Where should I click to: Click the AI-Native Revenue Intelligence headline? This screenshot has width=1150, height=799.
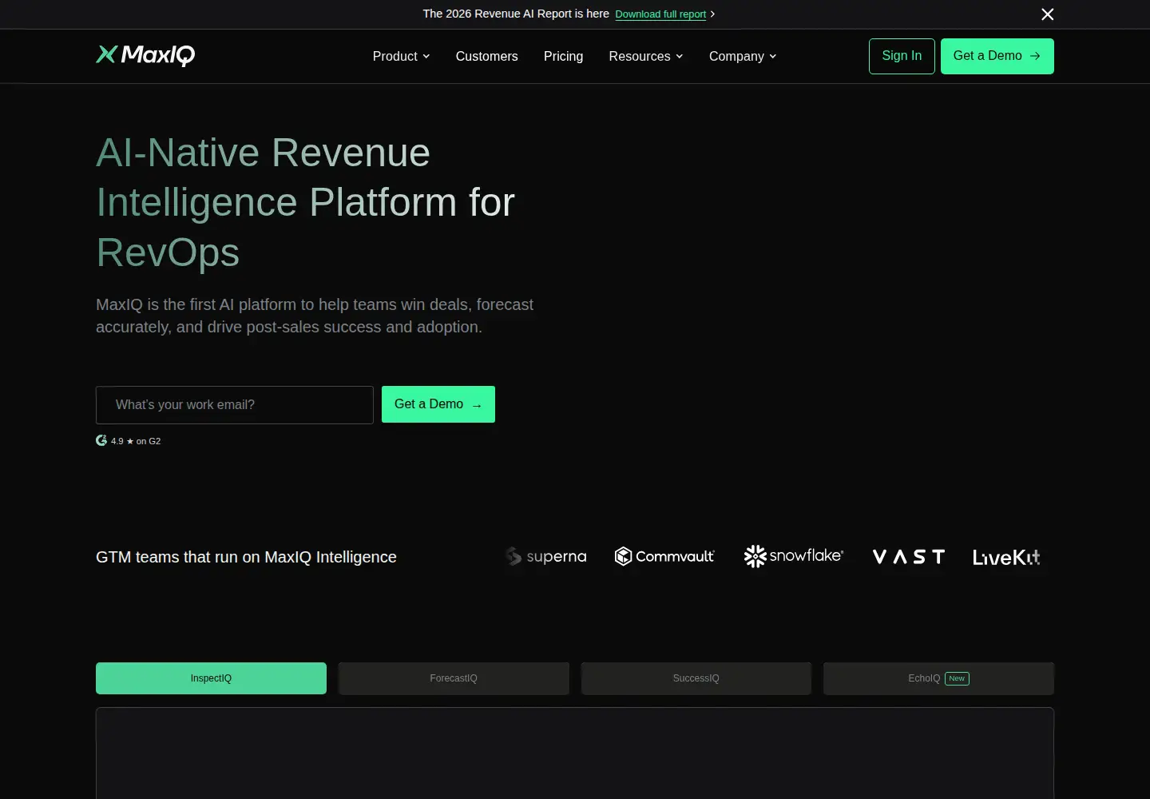(305, 202)
